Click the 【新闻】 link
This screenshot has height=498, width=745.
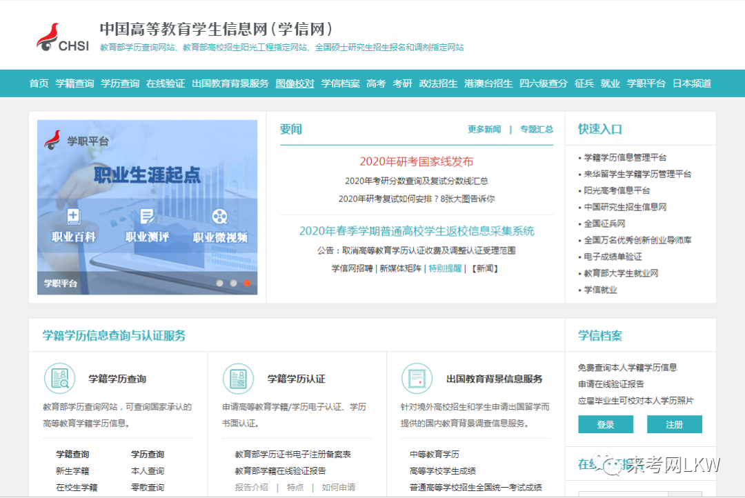pyautogui.click(x=485, y=268)
